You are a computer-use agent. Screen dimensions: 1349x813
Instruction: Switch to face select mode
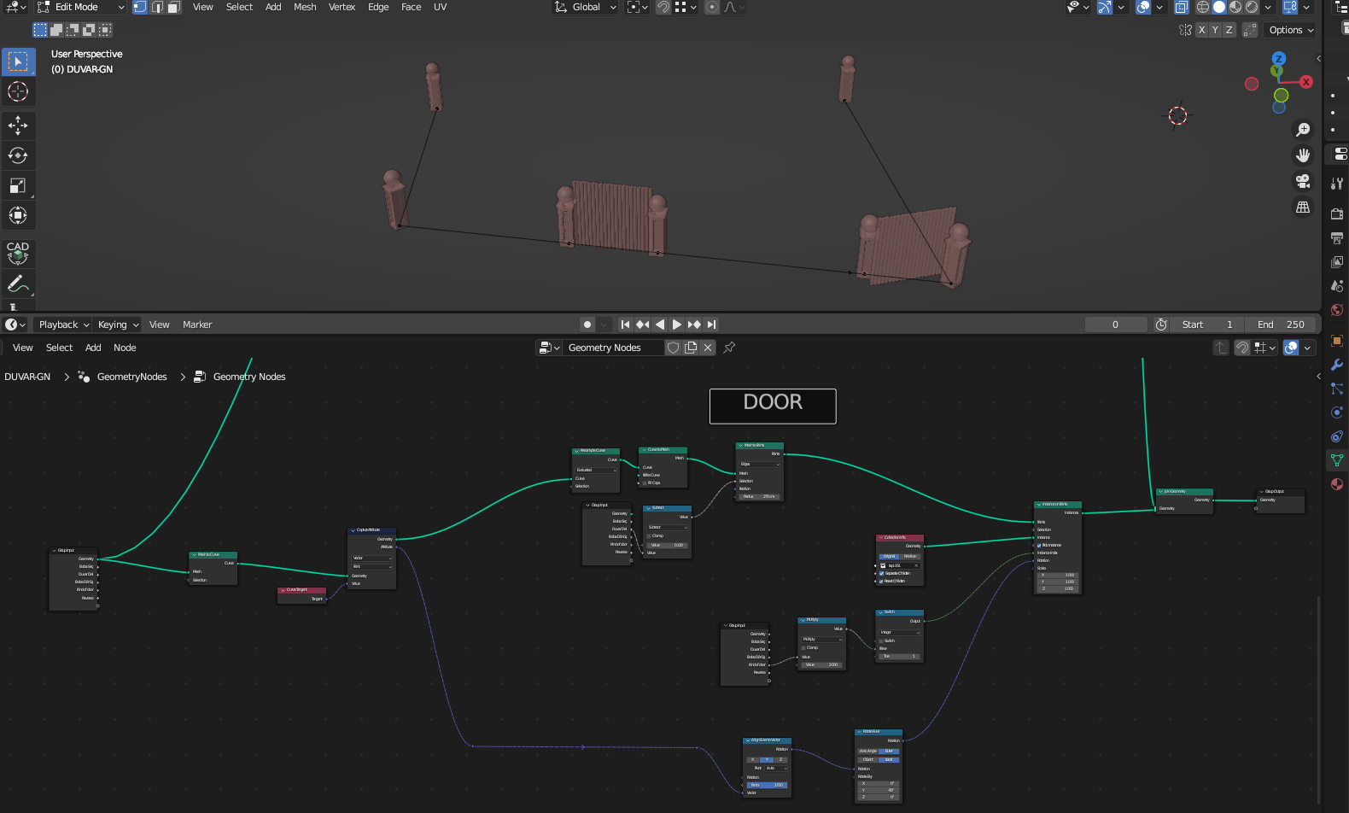click(173, 7)
